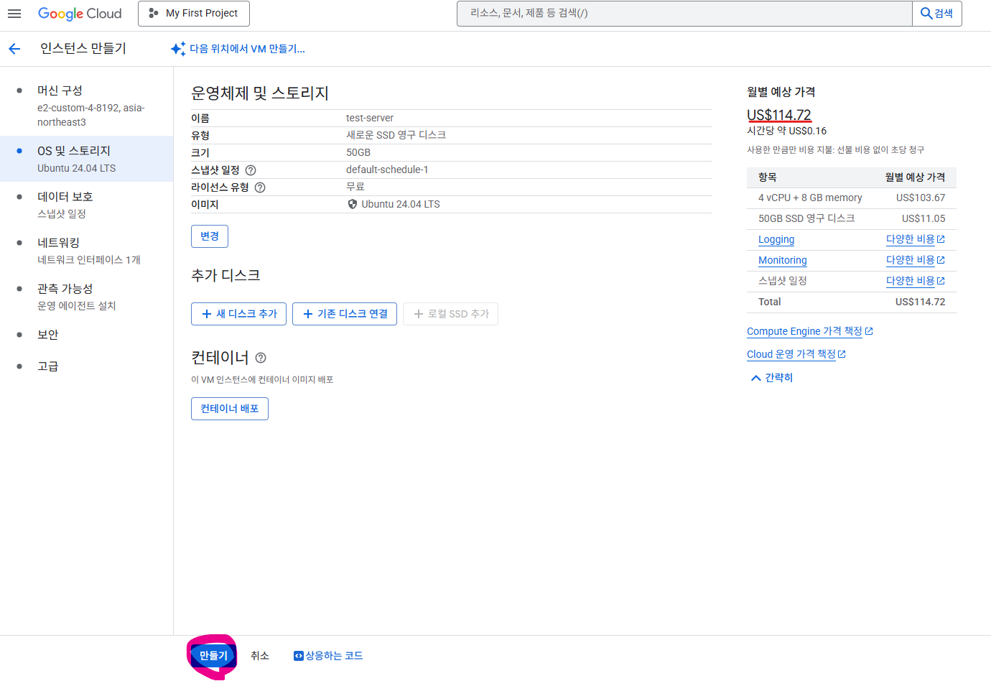This screenshot has height=681, width=991.
Task: Click 새 디스크 추가 button
Action: 239,314
